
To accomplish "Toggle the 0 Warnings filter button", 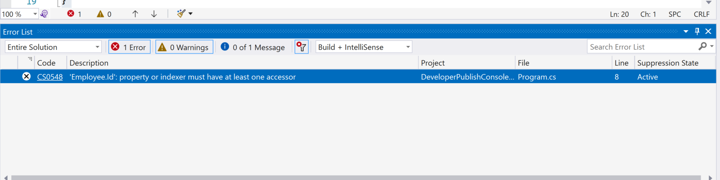I will [x=184, y=47].
